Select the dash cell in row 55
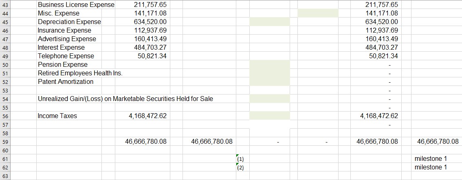The height and width of the screenshot is (180, 462). click(376, 107)
